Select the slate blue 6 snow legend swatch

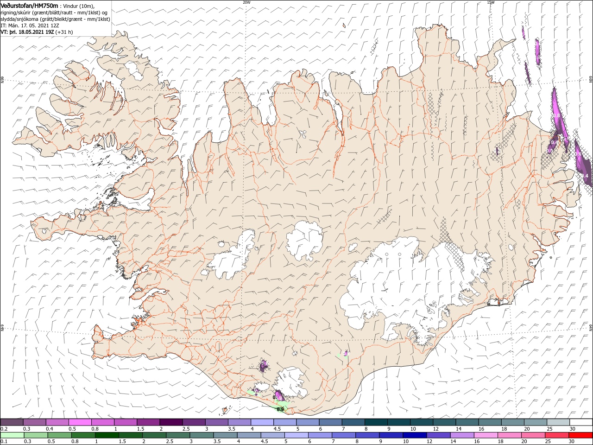point(331,422)
